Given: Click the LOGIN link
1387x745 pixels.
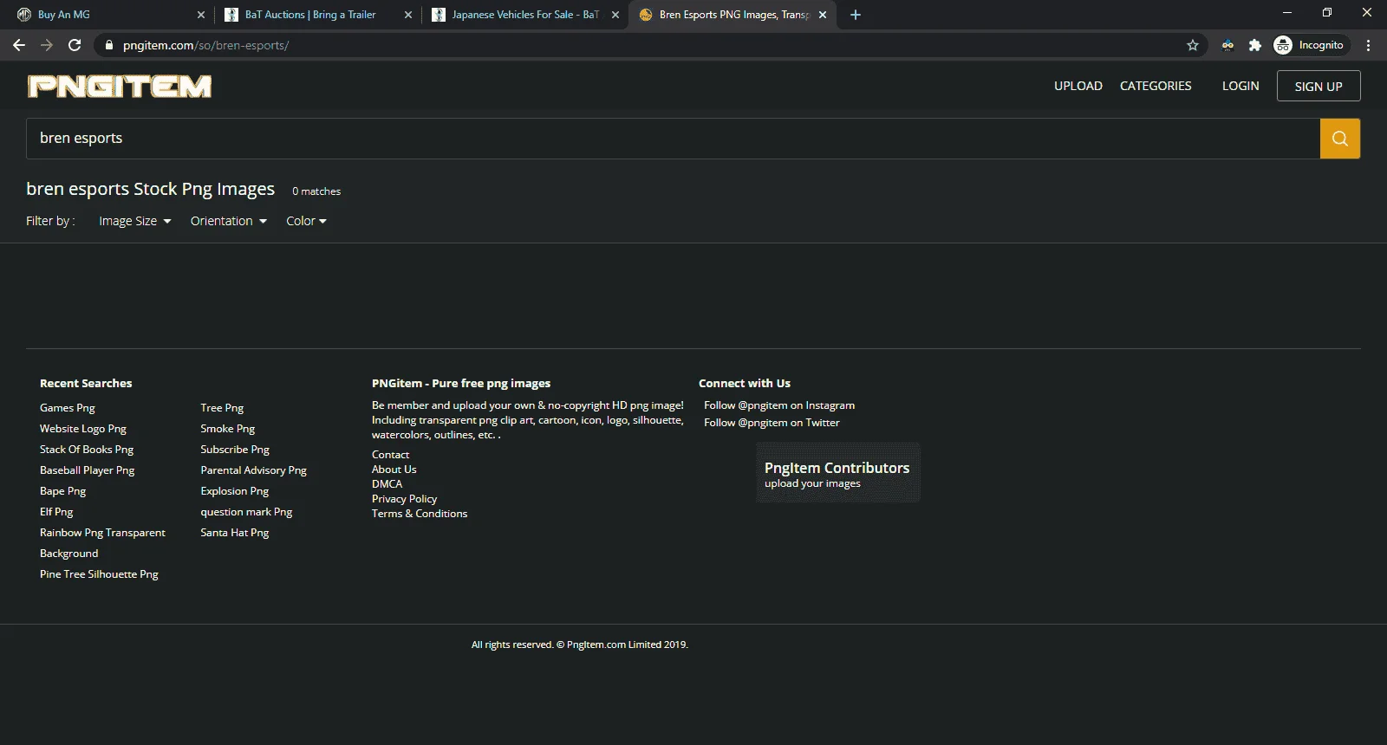Looking at the screenshot, I should click(1240, 86).
